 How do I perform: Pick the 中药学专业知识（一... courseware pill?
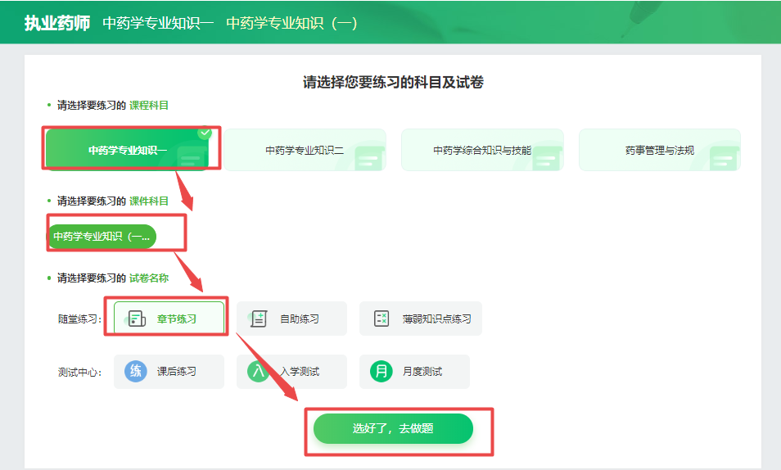(102, 237)
